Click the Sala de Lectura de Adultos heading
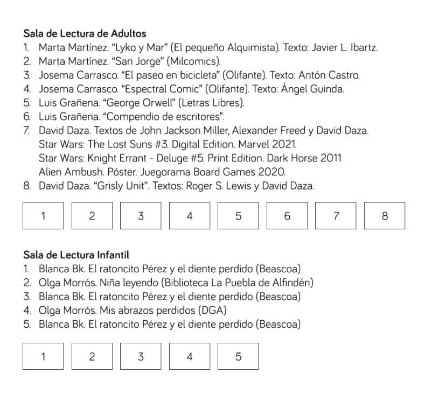This screenshot has width=432, height=395. click(85, 33)
